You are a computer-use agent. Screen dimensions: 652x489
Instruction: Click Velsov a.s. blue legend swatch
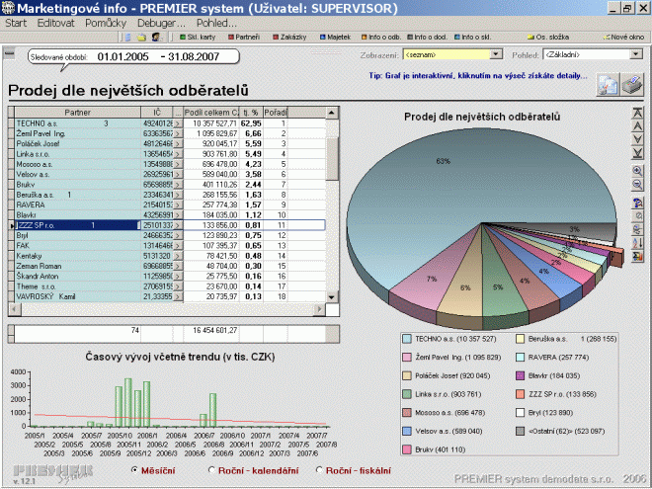click(x=407, y=431)
